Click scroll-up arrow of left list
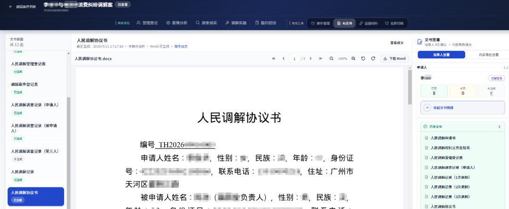 [68, 53]
